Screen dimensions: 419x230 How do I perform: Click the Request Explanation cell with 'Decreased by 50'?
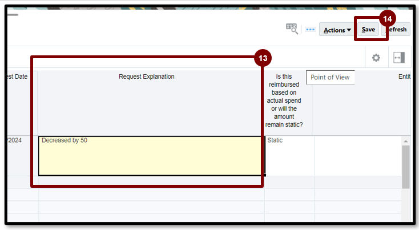tap(151, 156)
